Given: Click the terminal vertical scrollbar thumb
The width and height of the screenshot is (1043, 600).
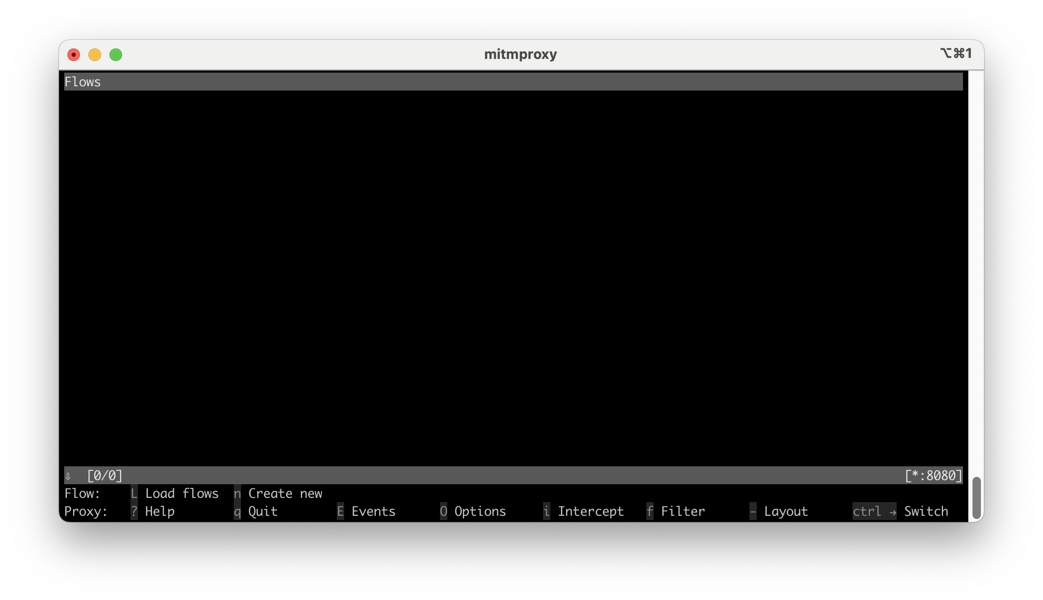Looking at the screenshot, I should pos(976,498).
